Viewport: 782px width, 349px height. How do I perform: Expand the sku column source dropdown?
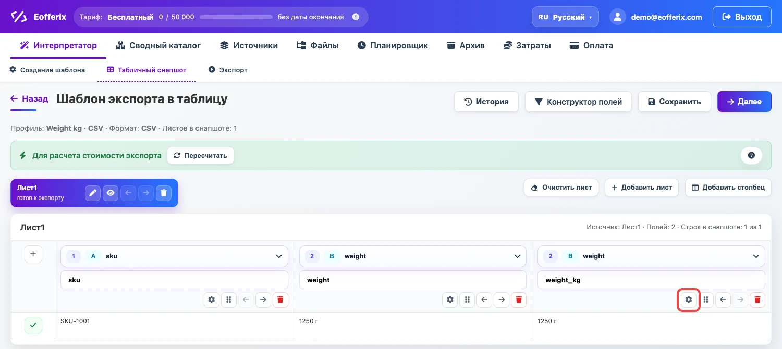[174, 256]
